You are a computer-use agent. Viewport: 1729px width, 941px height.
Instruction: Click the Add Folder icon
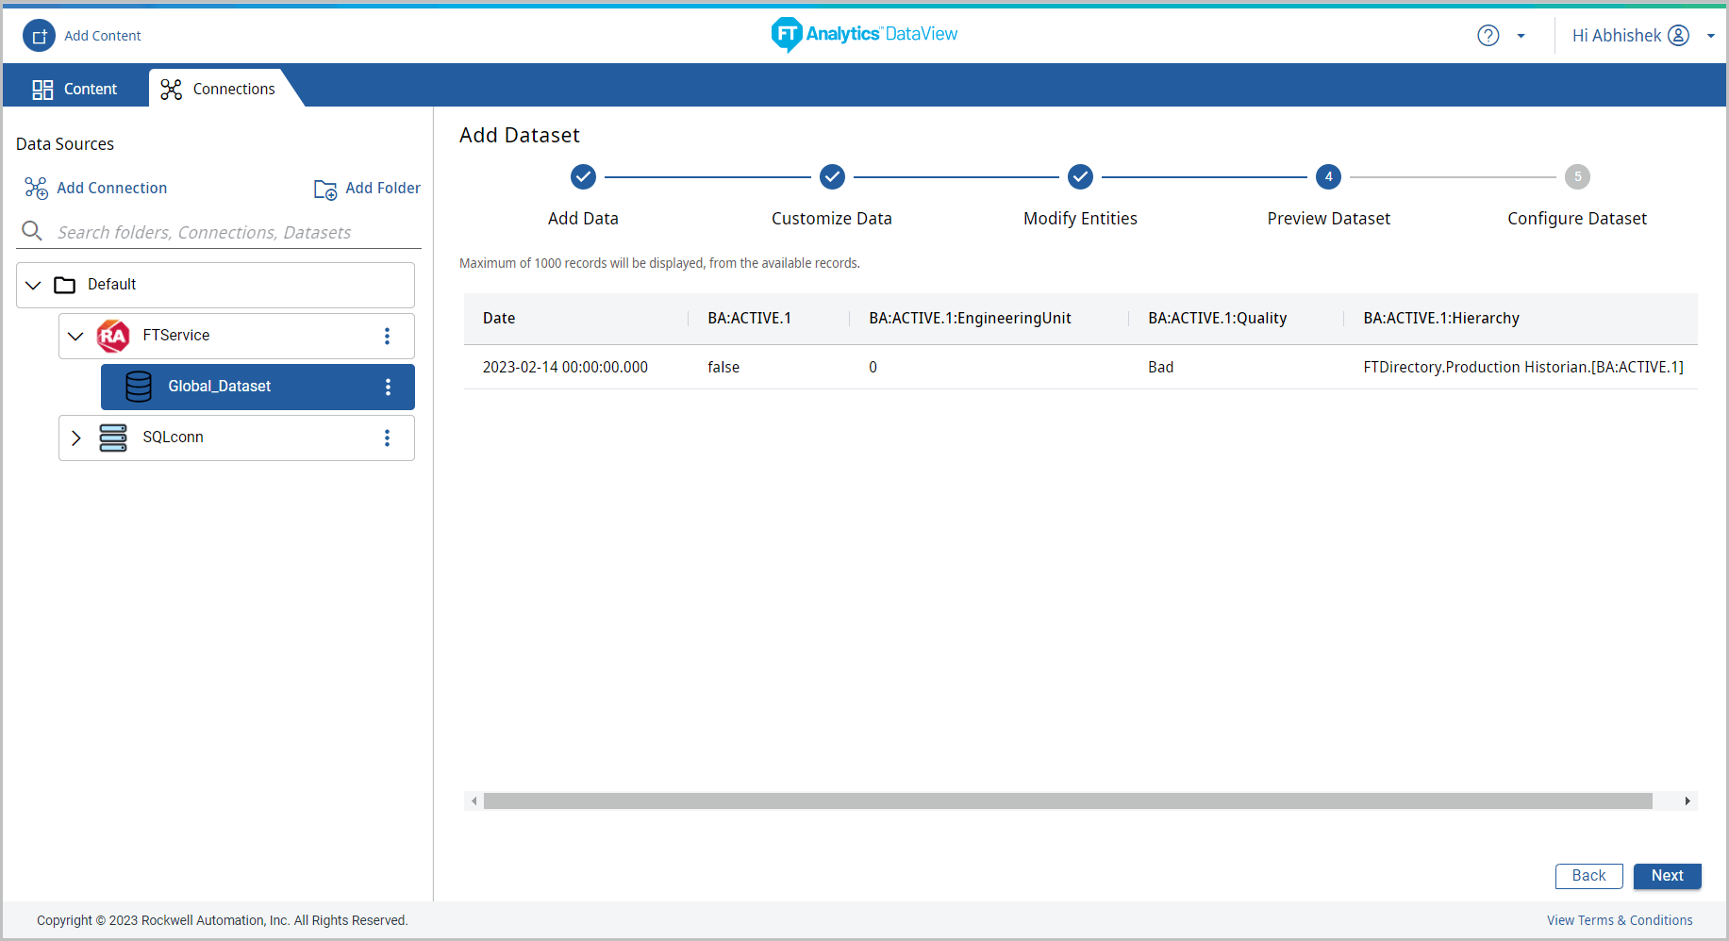click(325, 190)
